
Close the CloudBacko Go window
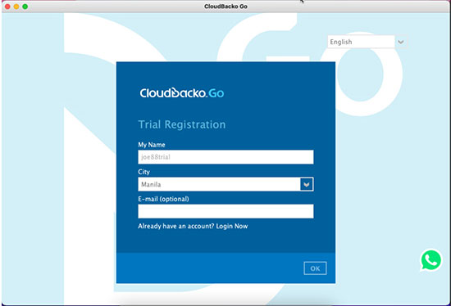pyautogui.click(x=7, y=7)
